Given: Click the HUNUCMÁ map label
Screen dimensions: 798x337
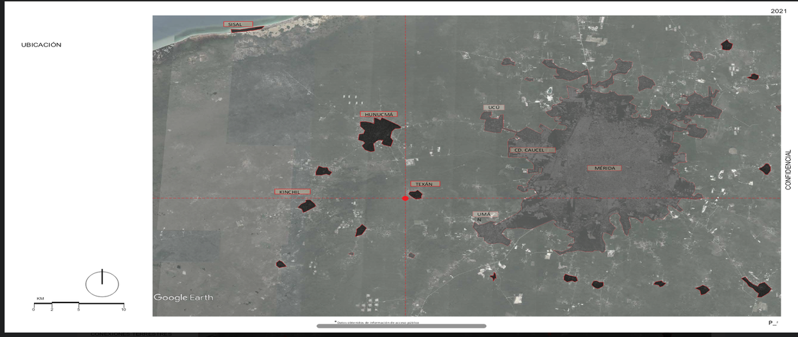Looking at the screenshot, I should [x=382, y=115].
